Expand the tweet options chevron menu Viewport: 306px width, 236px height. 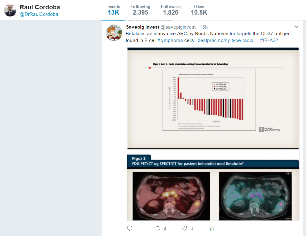coord(296,27)
